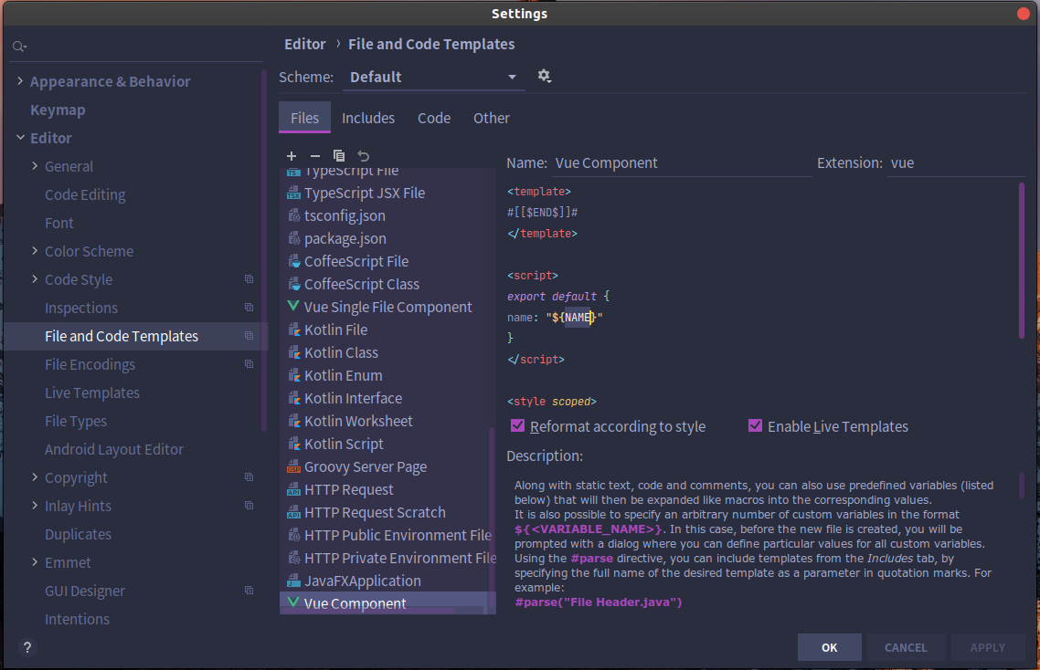Image resolution: width=1040 pixels, height=670 pixels.
Task: Click the Cancel button
Action: click(x=906, y=647)
